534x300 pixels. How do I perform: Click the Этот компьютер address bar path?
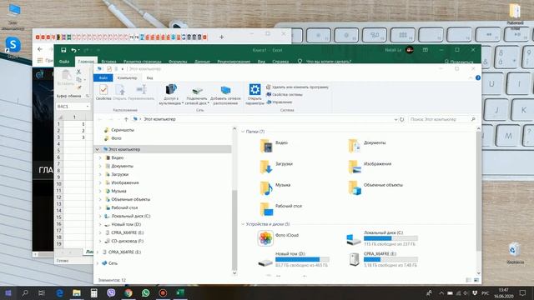coord(159,119)
